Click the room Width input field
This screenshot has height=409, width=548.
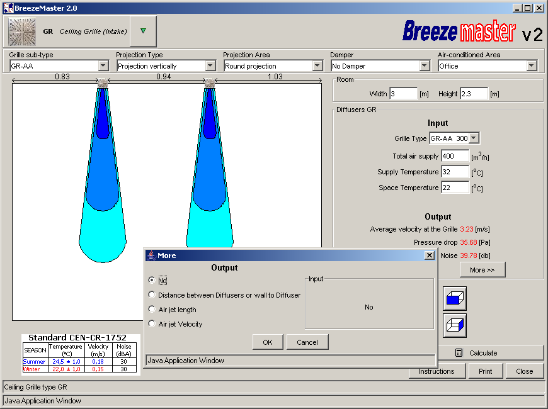click(x=403, y=94)
